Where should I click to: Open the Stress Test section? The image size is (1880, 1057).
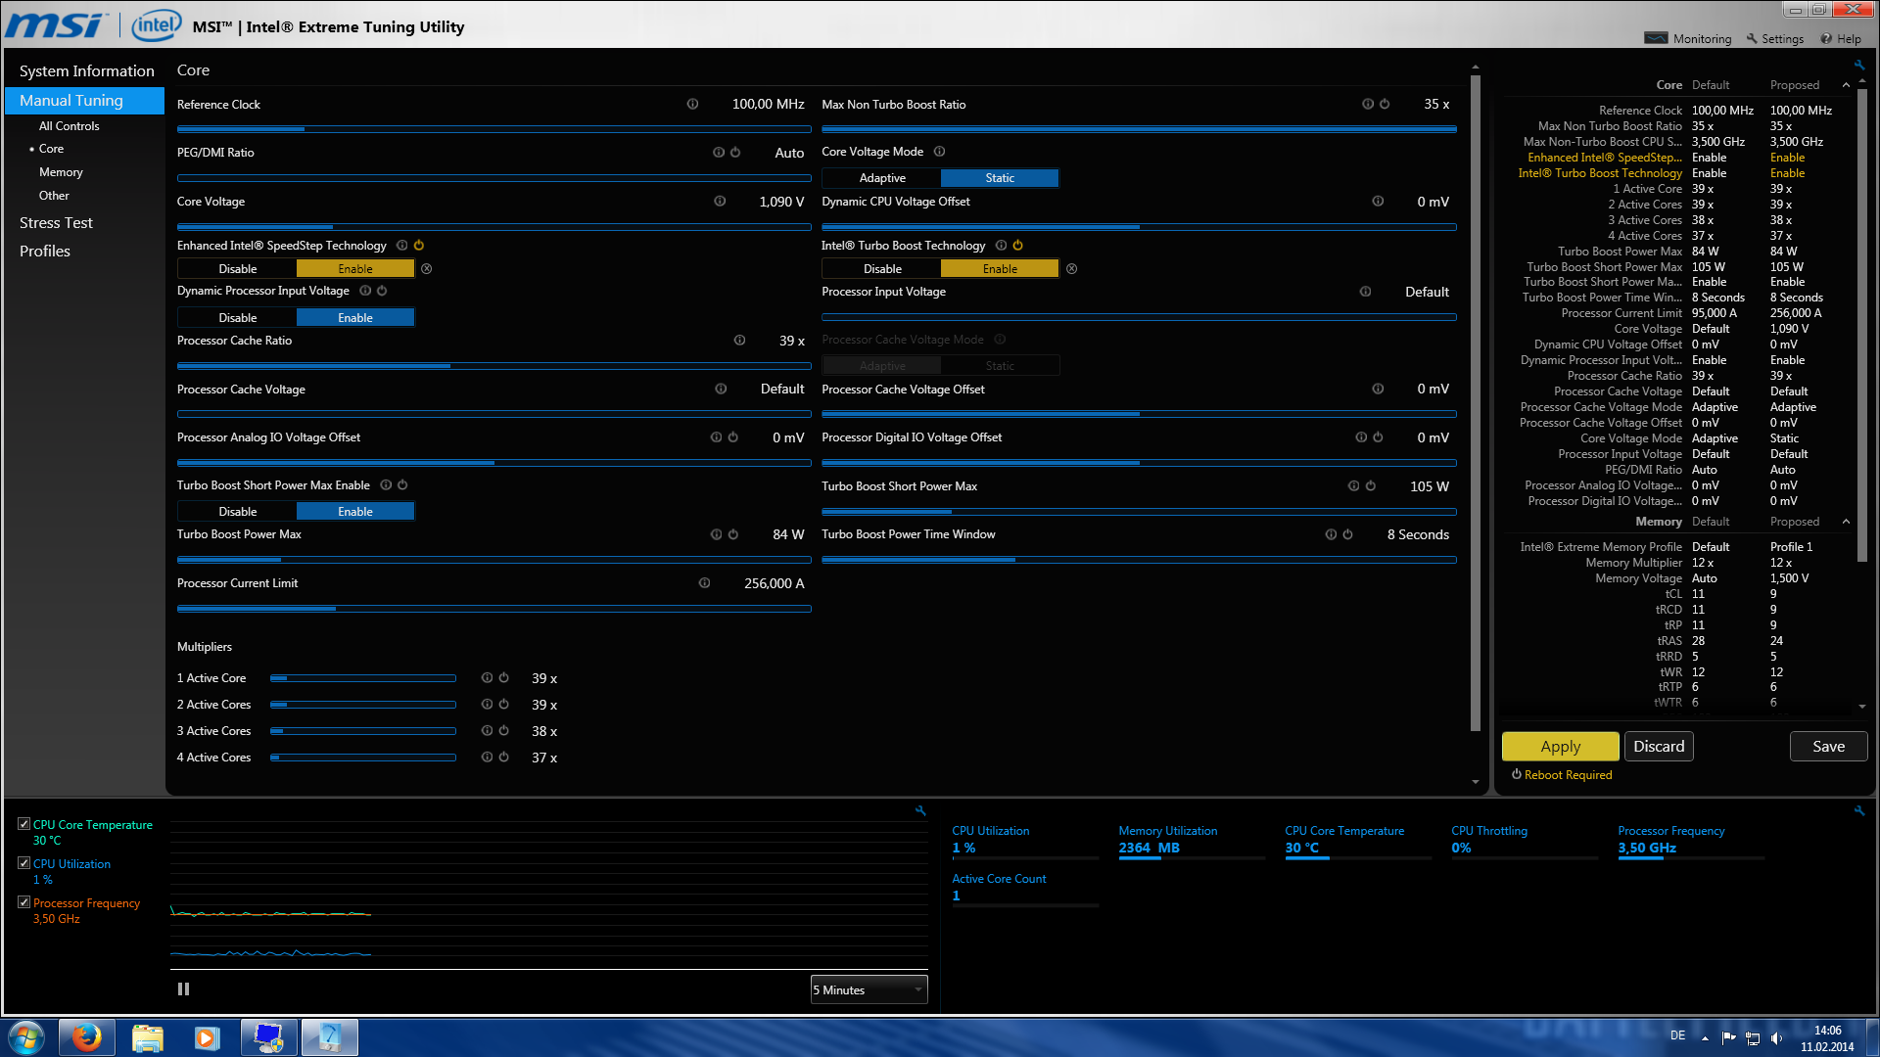click(x=56, y=223)
